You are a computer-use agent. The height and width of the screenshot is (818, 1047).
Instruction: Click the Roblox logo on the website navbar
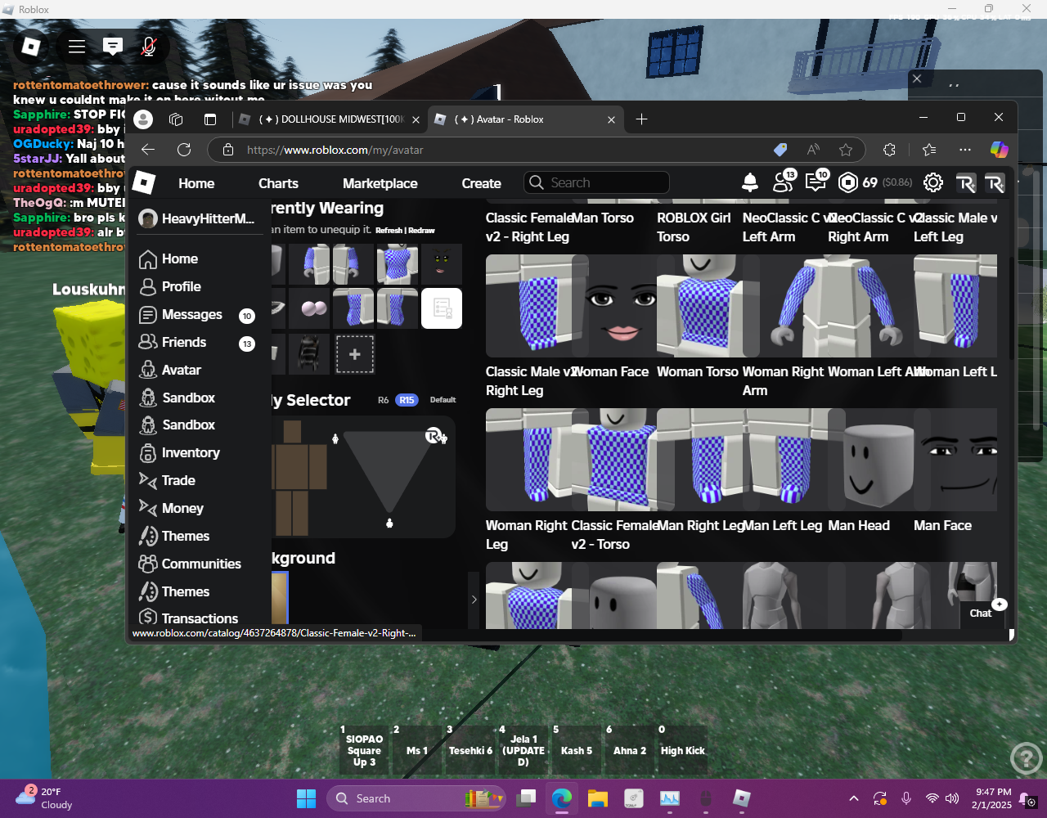[x=144, y=182]
